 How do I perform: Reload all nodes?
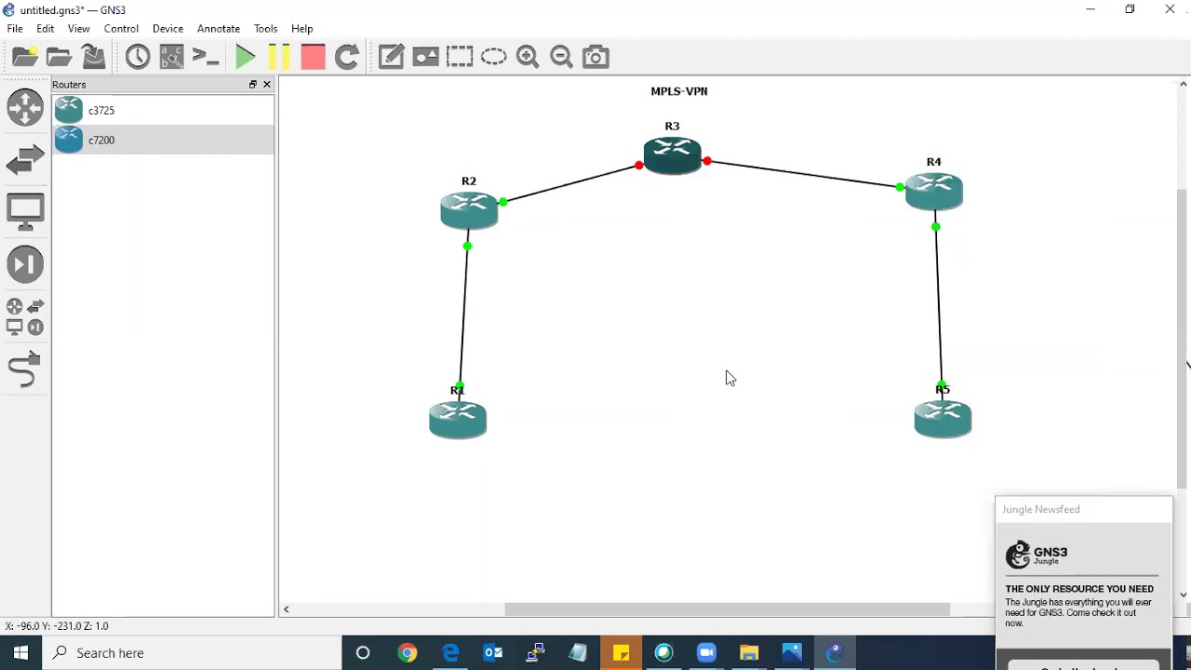pyautogui.click(x=347, y=58)
